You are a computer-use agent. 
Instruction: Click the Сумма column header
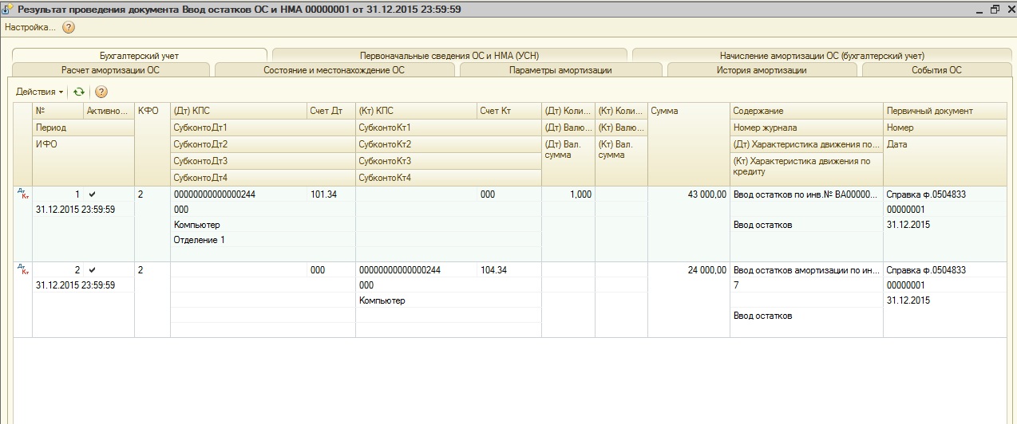(687, 111)
